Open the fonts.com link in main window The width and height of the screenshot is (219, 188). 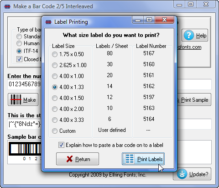(x=189, y=47)
